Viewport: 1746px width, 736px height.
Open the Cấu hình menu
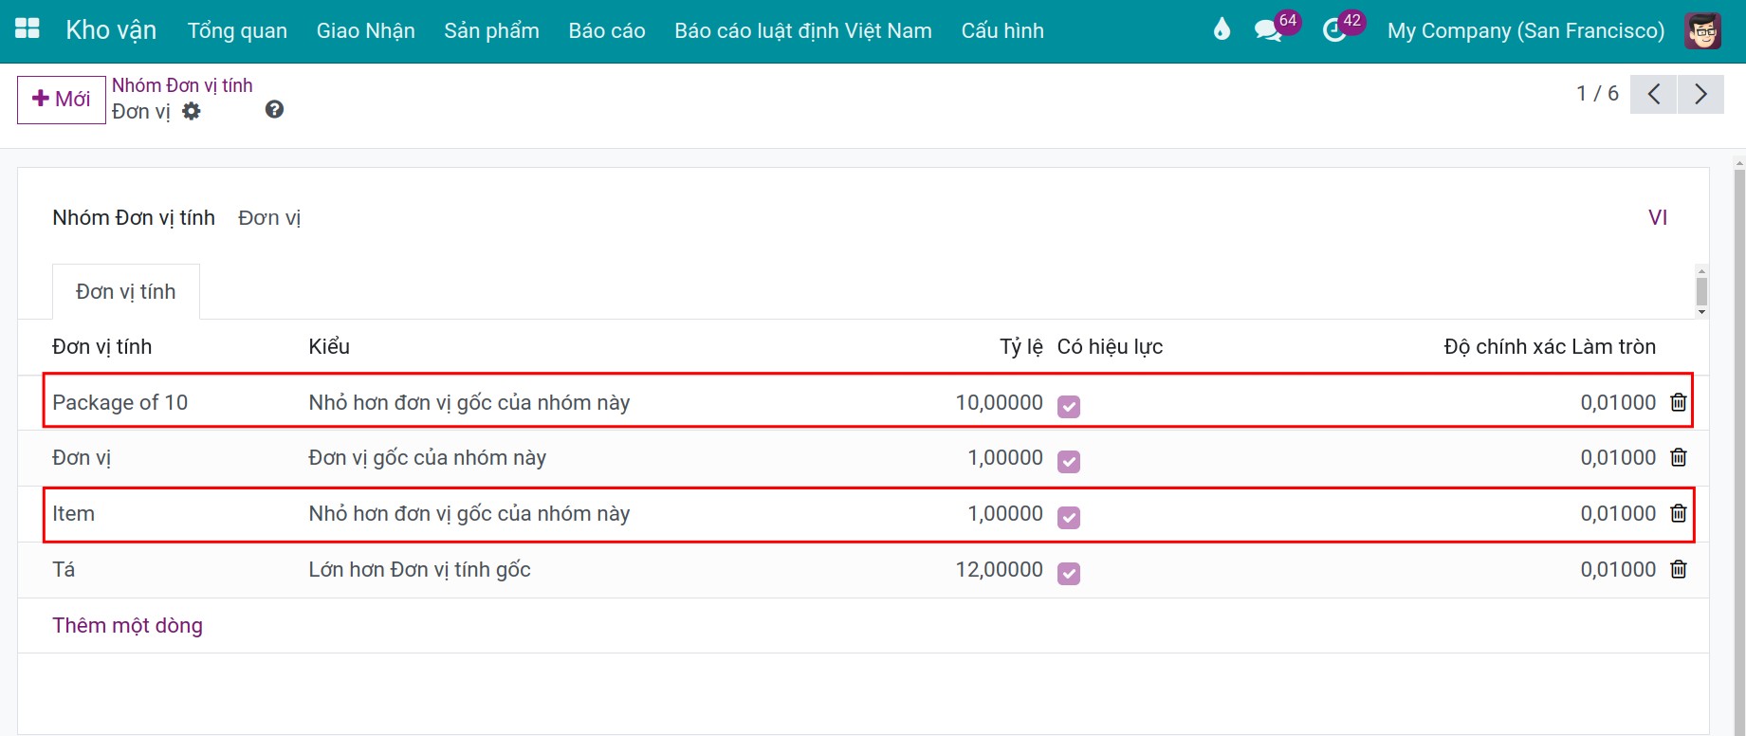pyautogui.click(x=1002, y=30)
